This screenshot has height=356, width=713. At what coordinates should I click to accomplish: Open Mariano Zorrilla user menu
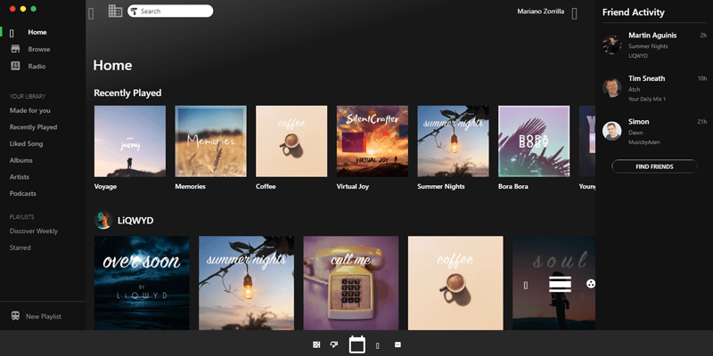click(x=547, y=12)
